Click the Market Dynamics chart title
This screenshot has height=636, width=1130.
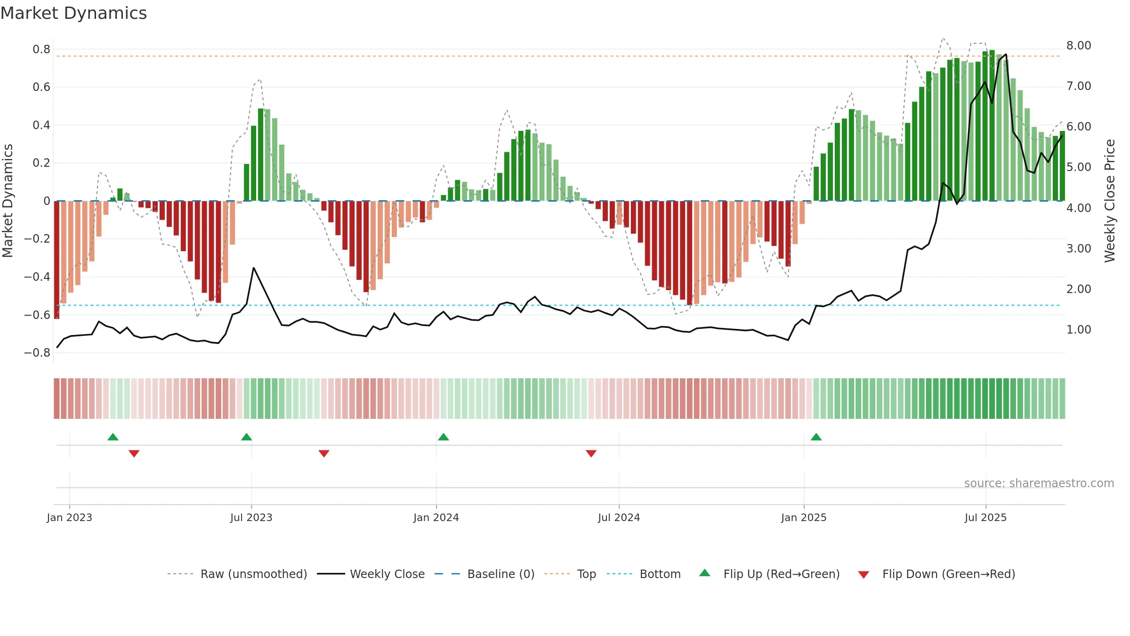click(x=73, y=13)
